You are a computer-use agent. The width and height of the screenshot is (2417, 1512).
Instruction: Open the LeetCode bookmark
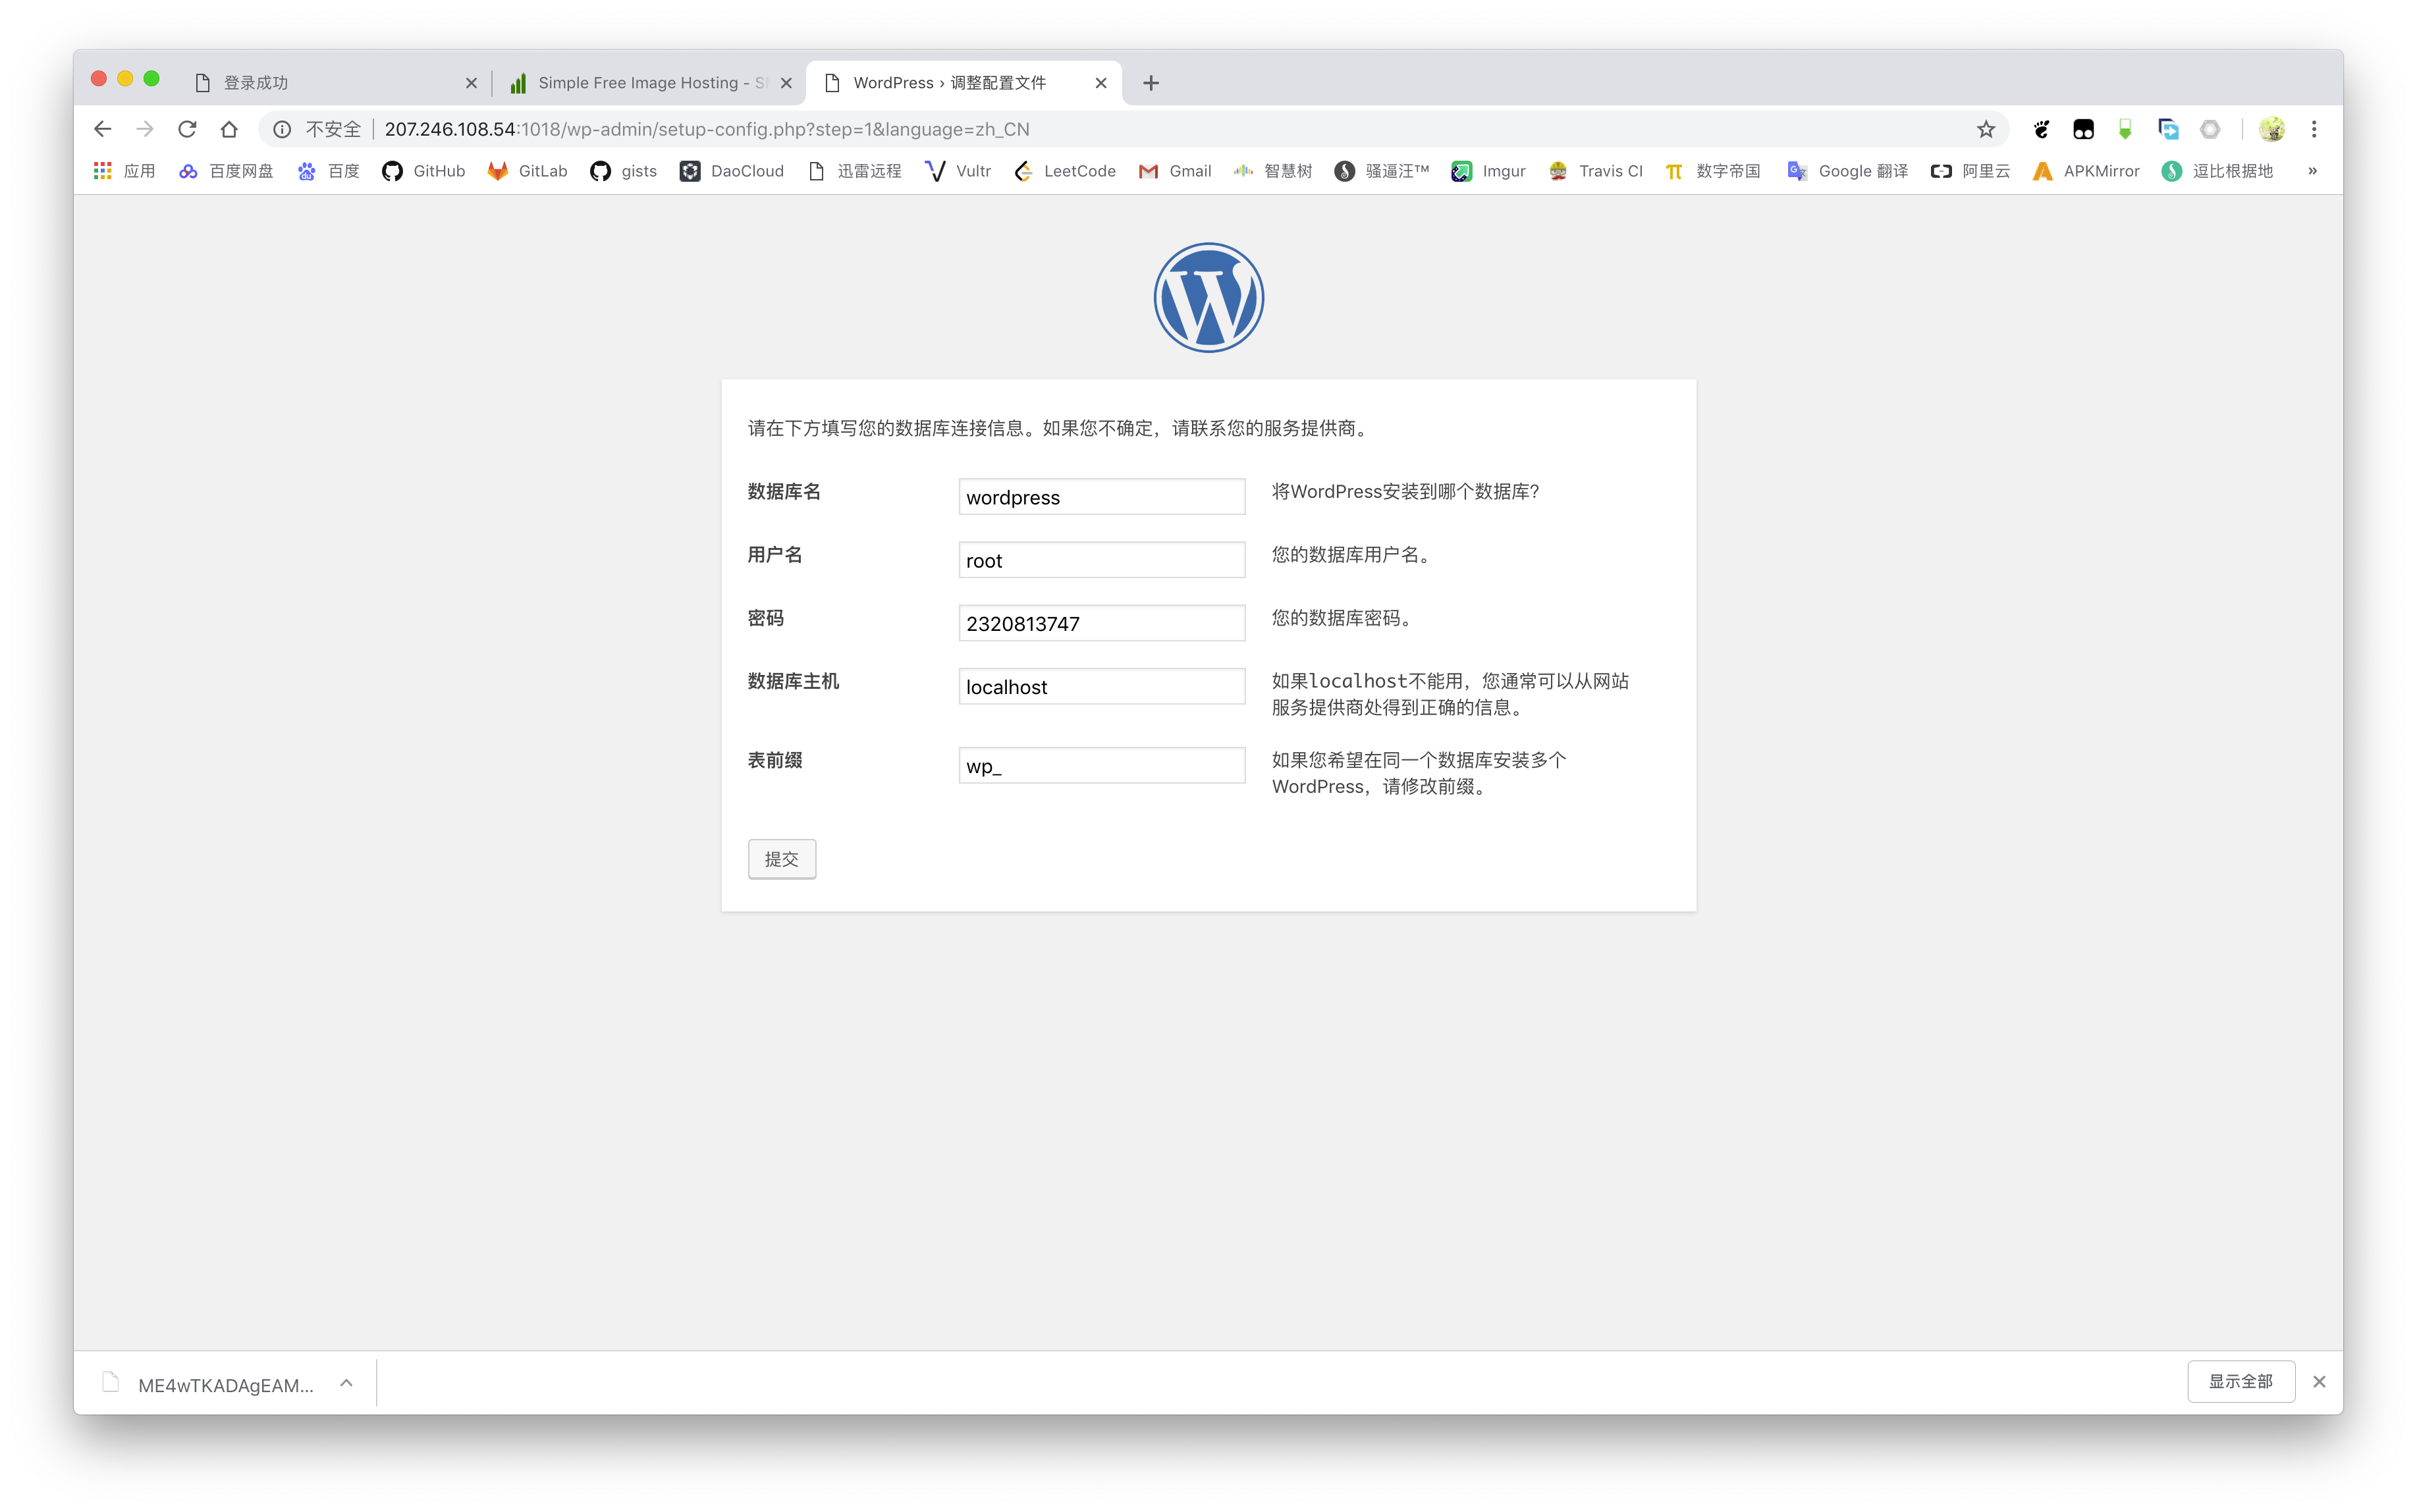[x=1065, y=171]
